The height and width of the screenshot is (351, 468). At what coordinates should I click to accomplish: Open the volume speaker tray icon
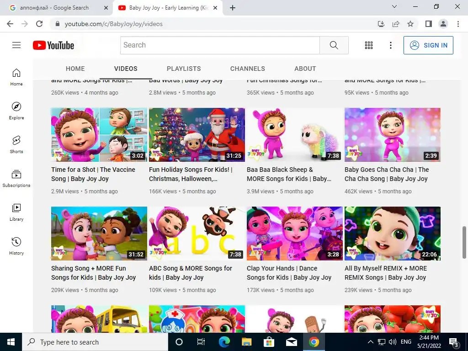[x=393, y=342]
